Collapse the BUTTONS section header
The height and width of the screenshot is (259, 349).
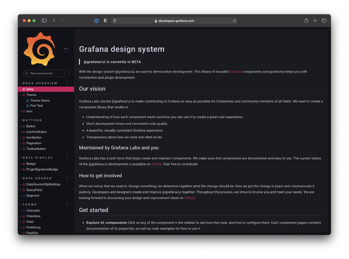point(32,120)
